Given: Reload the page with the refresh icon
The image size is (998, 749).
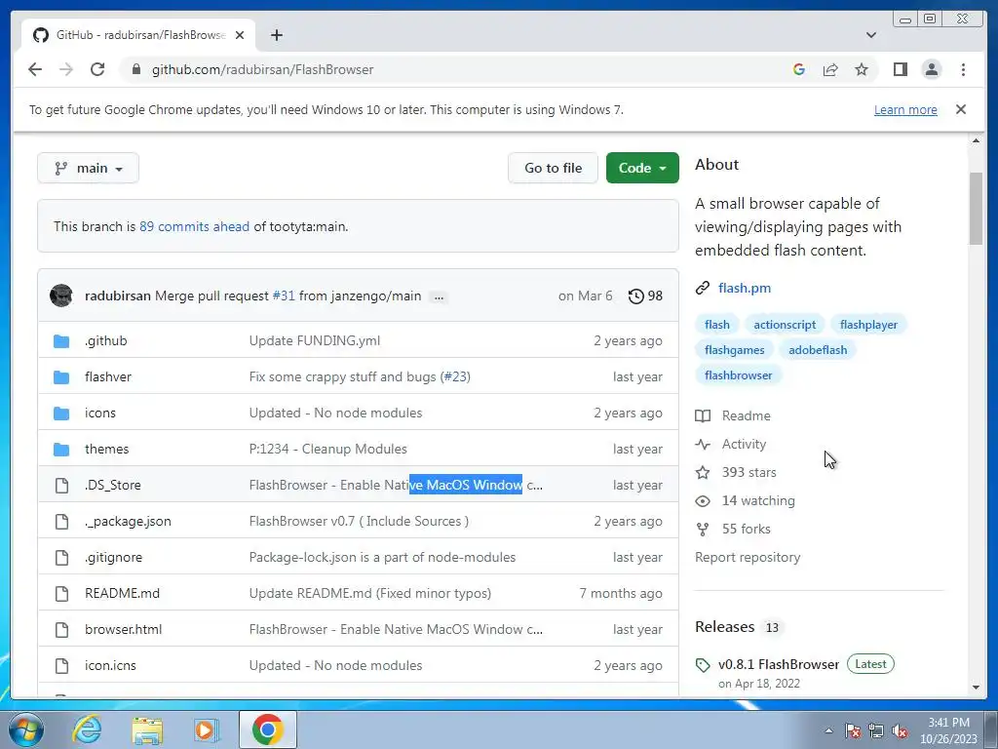Looking at the screenshot, I should (97, 69).
